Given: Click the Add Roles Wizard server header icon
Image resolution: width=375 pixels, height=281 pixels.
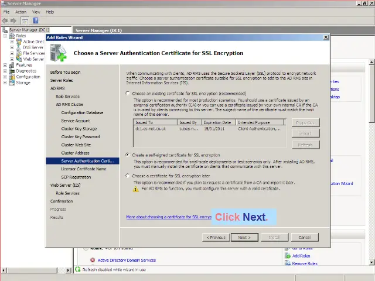Looking at the screenshot, I should (59, 53).
